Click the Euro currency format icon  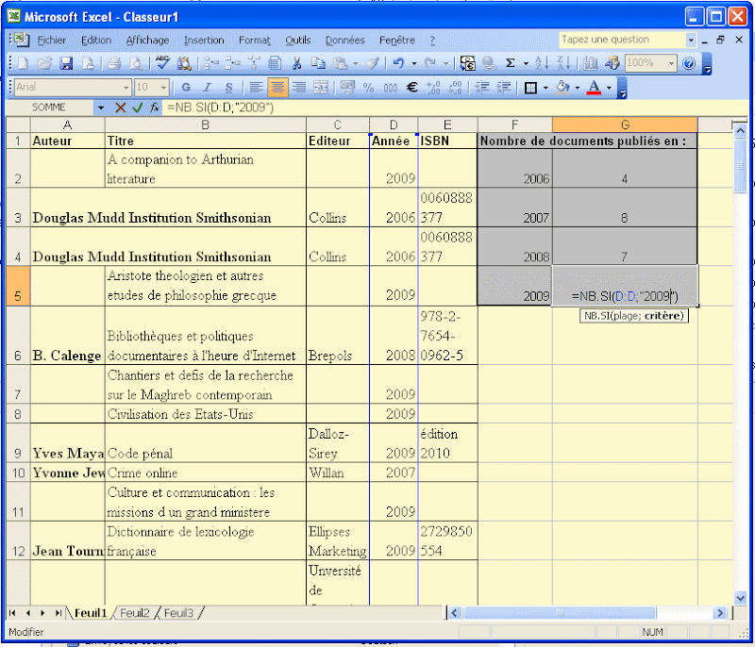[411, 88]
